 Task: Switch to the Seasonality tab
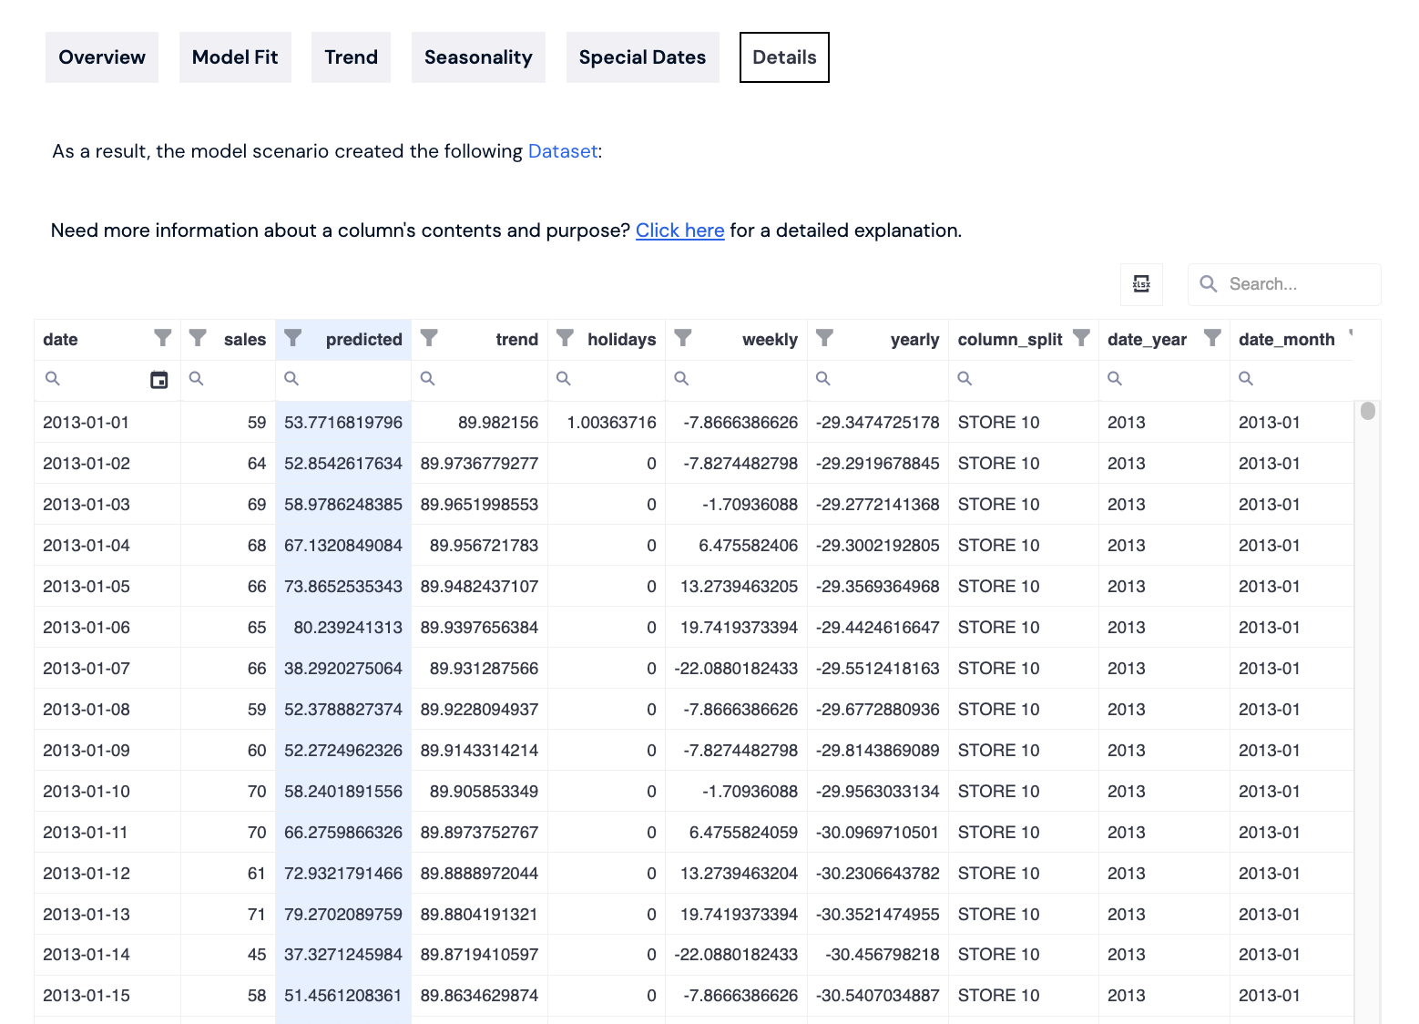click(x=478, y=57)
